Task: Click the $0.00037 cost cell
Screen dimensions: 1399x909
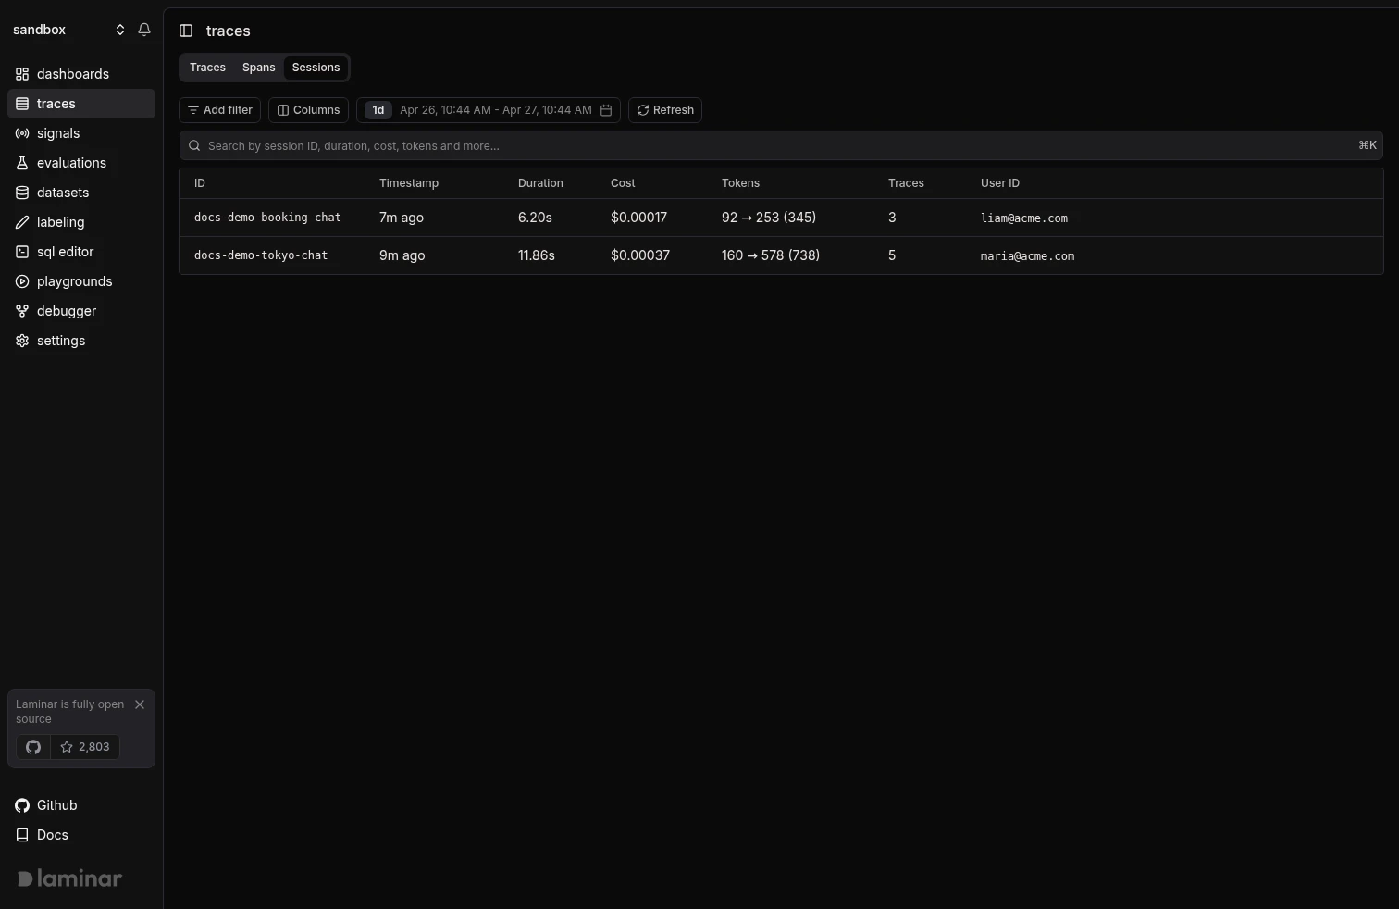Action: [640, 255]
